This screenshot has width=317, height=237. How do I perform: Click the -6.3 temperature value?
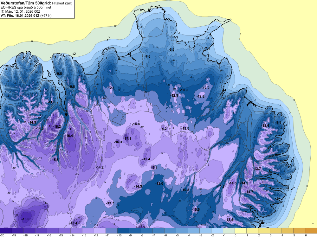[x=36, y=61]
